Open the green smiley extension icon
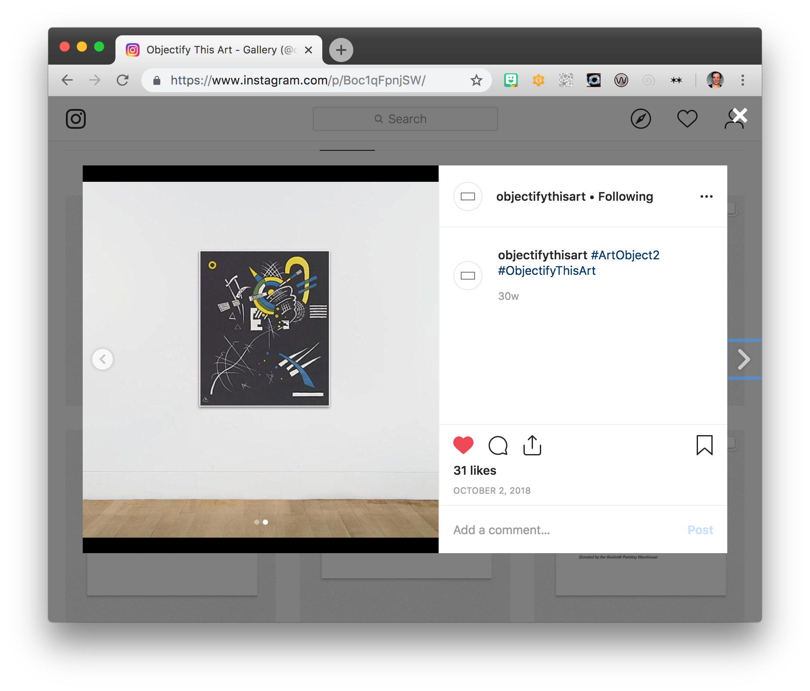This screenshot has height=691, width=810. click(x=511, y=80)
